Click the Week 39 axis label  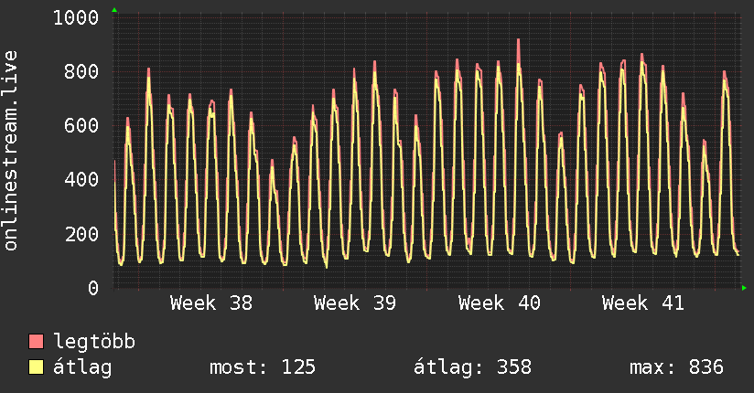tap(355, 303)
